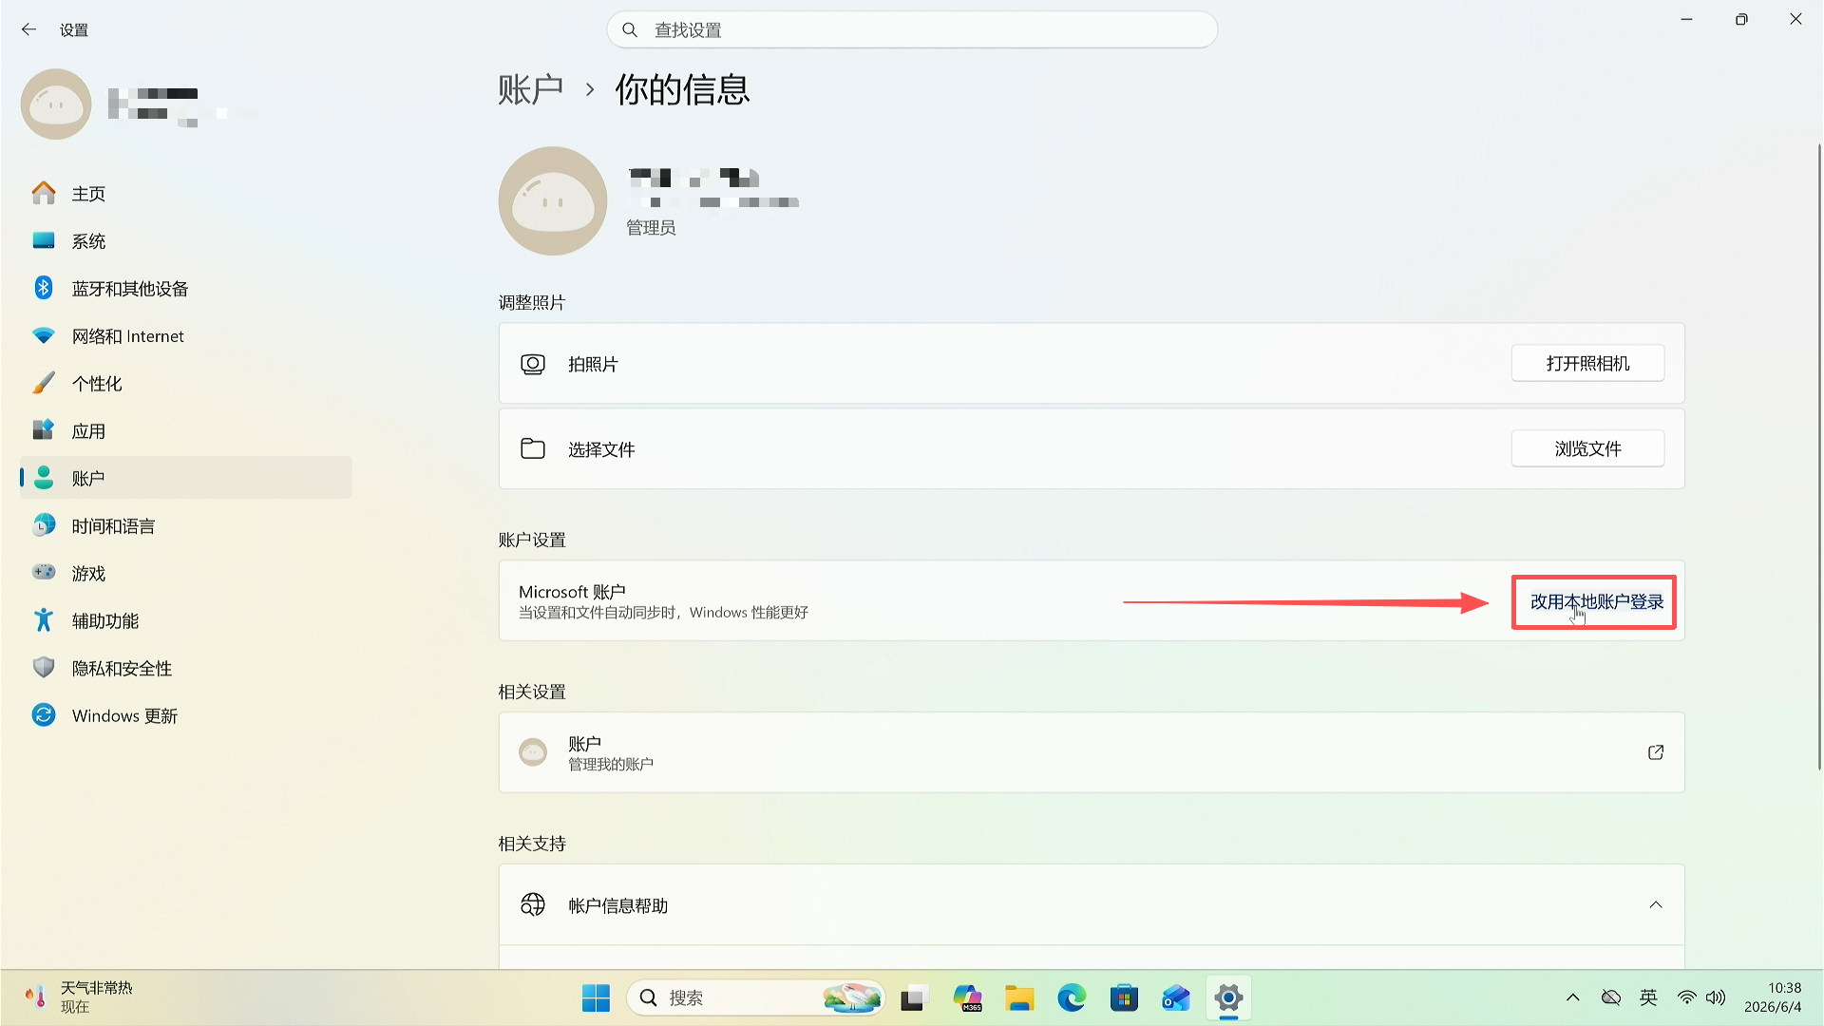Click the page vertical scrollbar
1824x1026 pixels.
1819,456
